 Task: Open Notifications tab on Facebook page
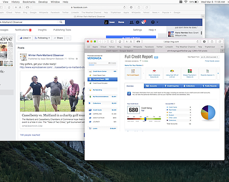[23, 30]
